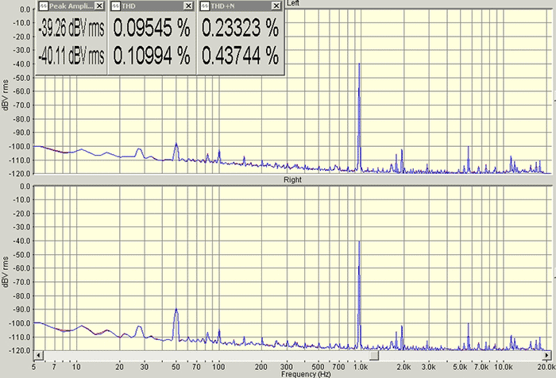This screenshot has height=378, width=556.
Task: Click the THD meter window icon
Action: [x=116, y=6]
